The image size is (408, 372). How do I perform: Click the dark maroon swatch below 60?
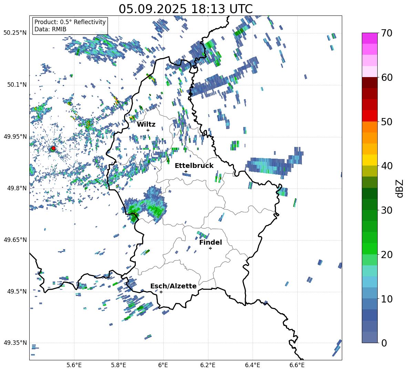point(369,83)
